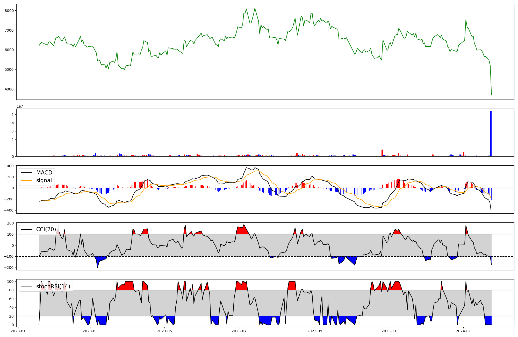The image size is (518, 337).
Task: Click the 7000 price axis tick
Action: (x=9, y=30)
